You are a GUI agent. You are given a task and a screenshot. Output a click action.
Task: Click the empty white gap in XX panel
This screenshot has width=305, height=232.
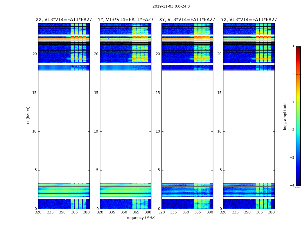[x=64, y=126]
